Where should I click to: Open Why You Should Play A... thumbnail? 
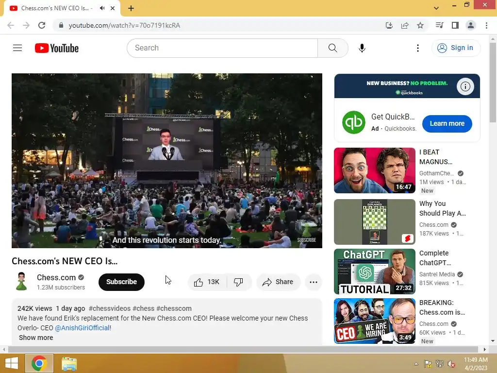pyautogui.click(x=374, y=221)
